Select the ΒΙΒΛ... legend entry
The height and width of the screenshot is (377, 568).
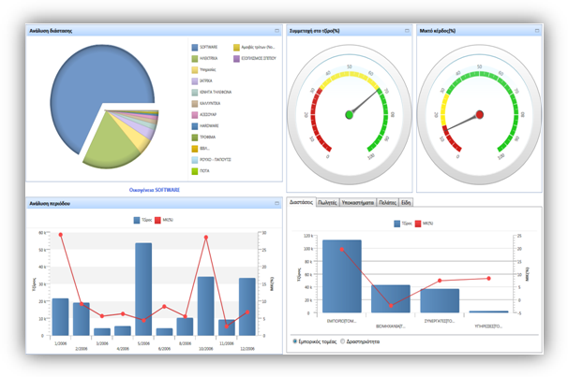coord(201,148)
